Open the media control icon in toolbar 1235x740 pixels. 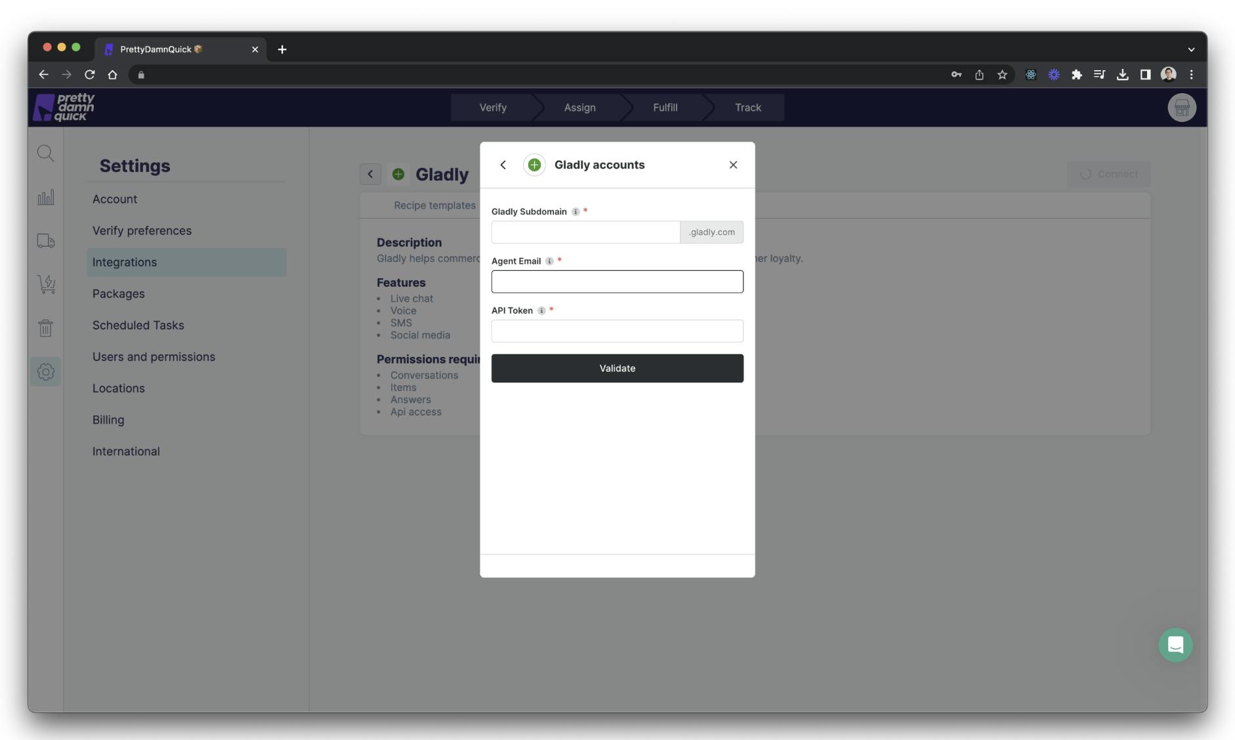pos(1099,75)
